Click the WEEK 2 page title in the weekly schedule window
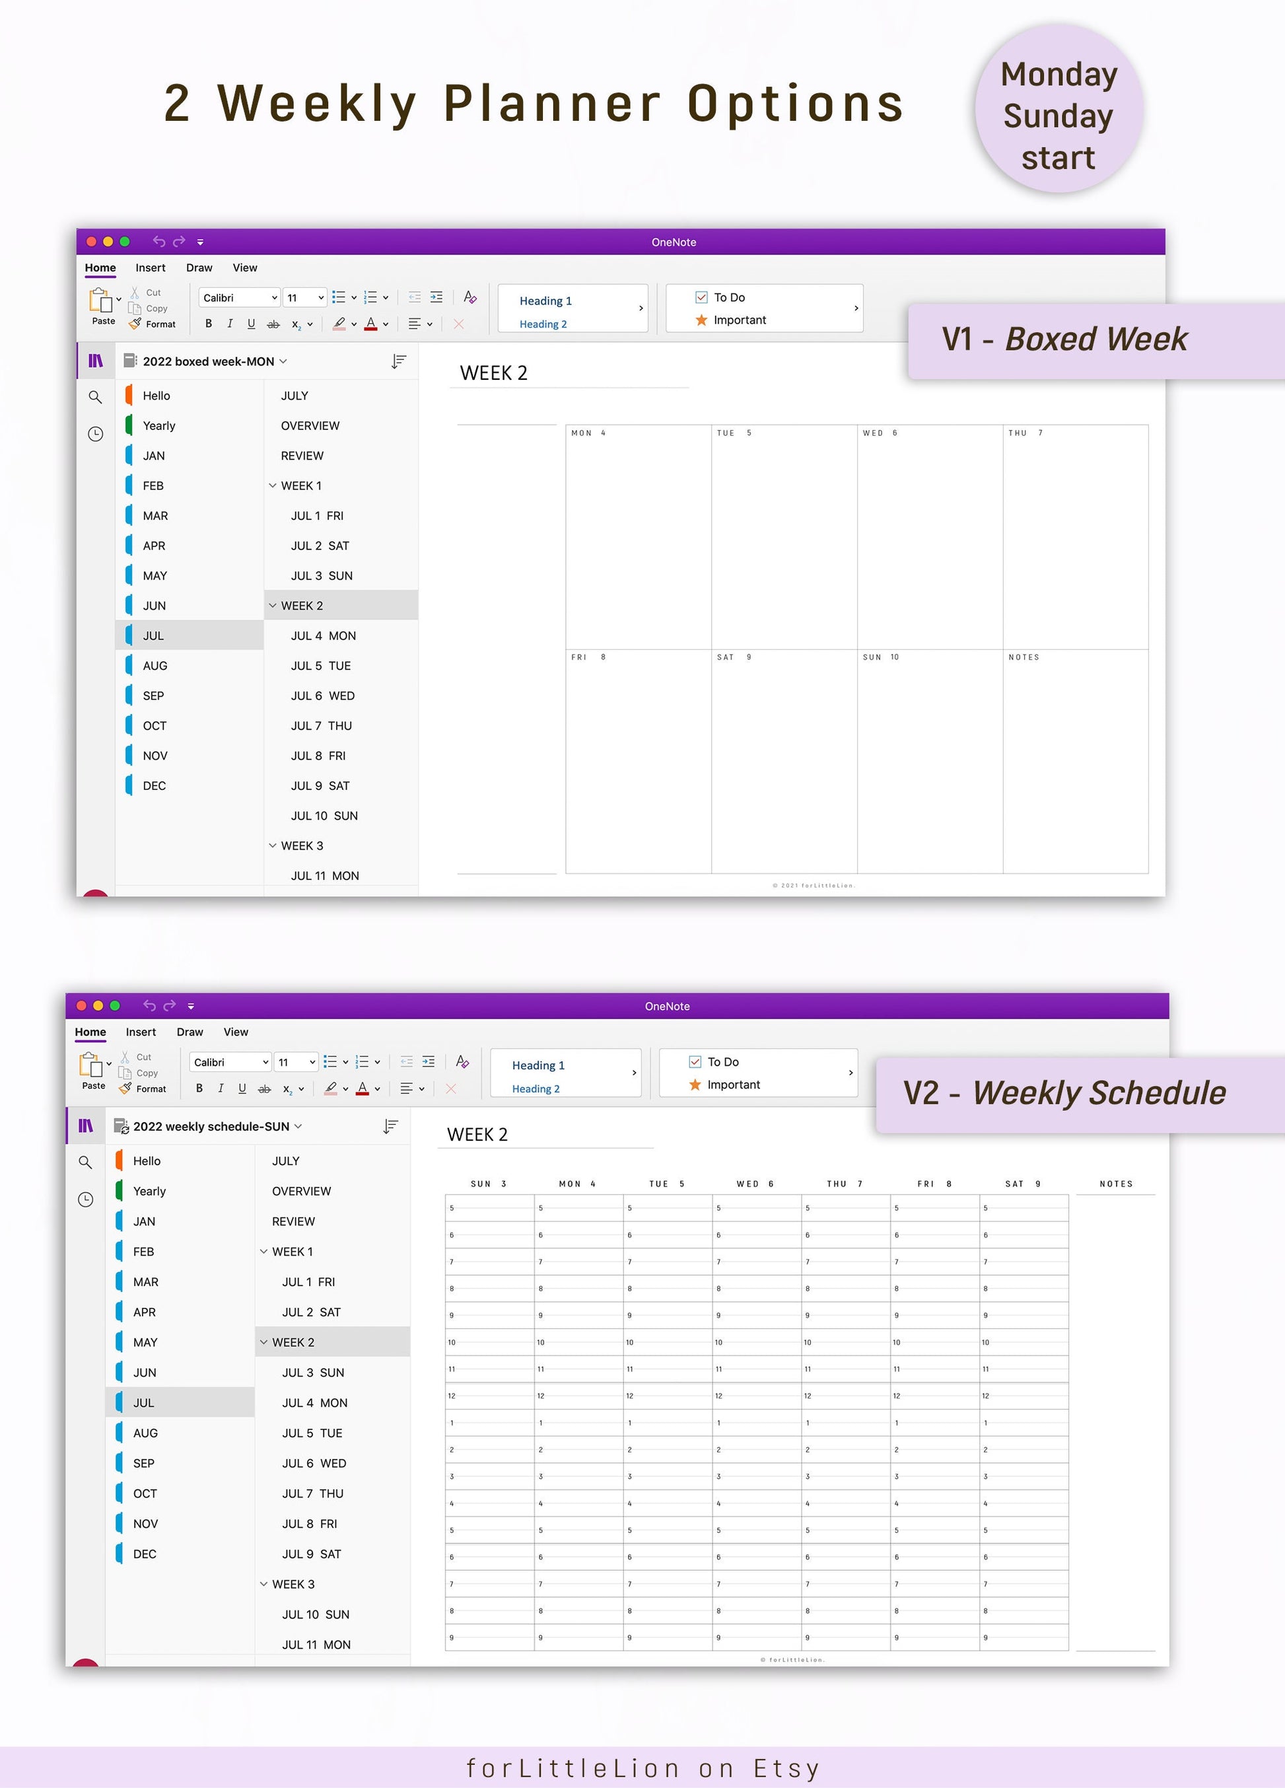1285x1788 pixels. pyautogui.click(x=477, y=1135)
